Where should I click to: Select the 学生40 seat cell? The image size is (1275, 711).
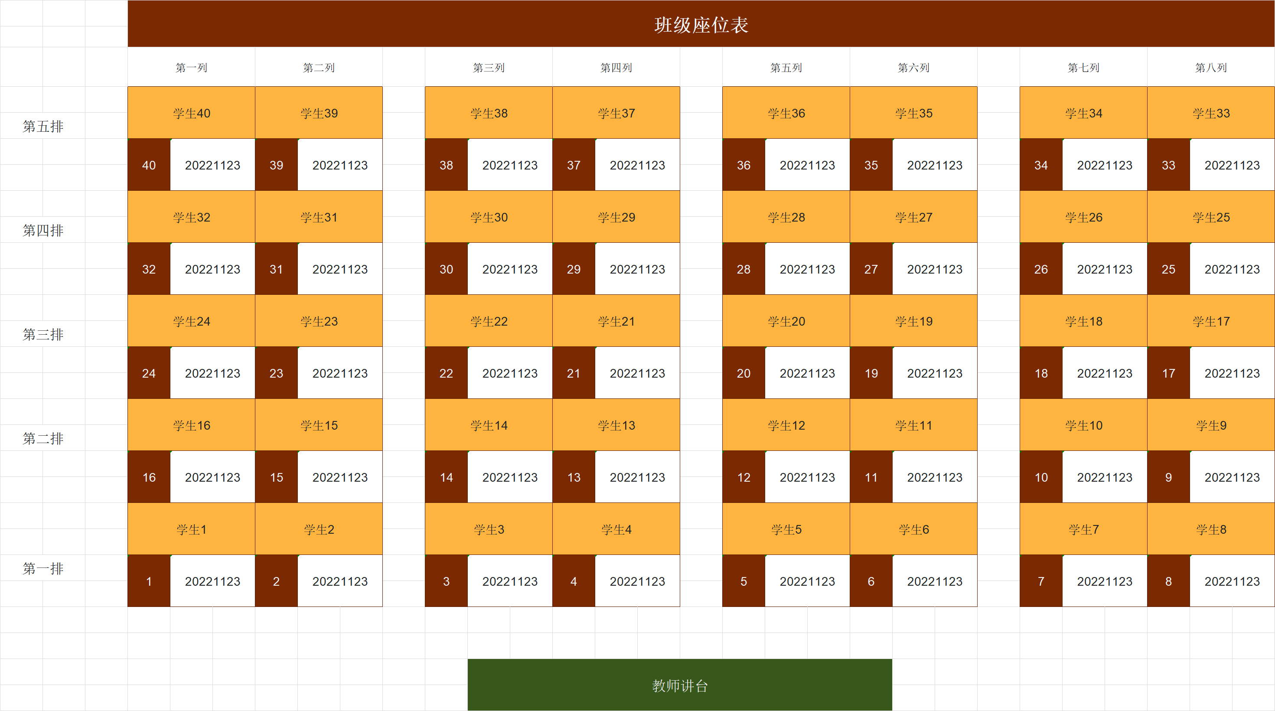tap(191, 113)
